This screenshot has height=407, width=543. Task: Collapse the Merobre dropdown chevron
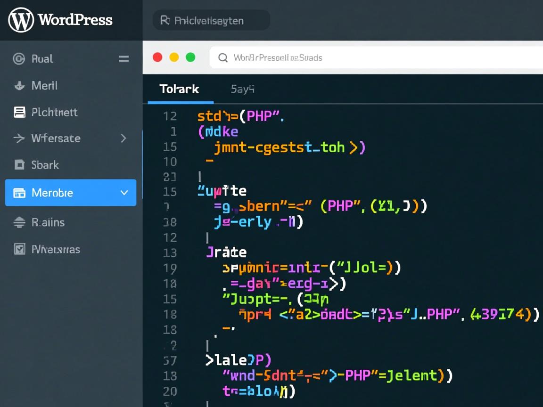[124, 193]
